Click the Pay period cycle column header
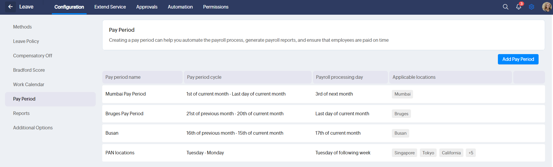 pos(204,77)
